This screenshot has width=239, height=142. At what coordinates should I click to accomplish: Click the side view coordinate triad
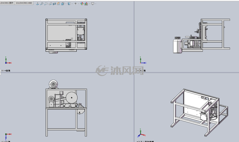(143, 60)
